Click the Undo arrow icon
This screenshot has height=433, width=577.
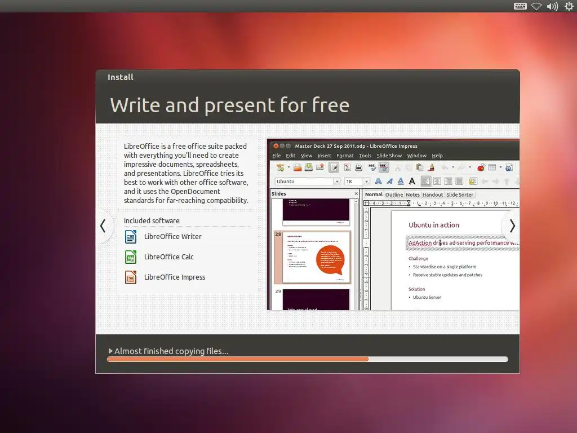[x=445, y=167]
